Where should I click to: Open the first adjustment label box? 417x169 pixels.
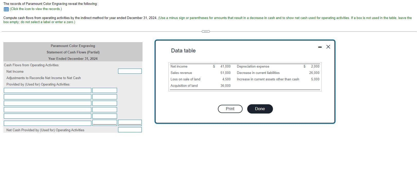point(48,90)
